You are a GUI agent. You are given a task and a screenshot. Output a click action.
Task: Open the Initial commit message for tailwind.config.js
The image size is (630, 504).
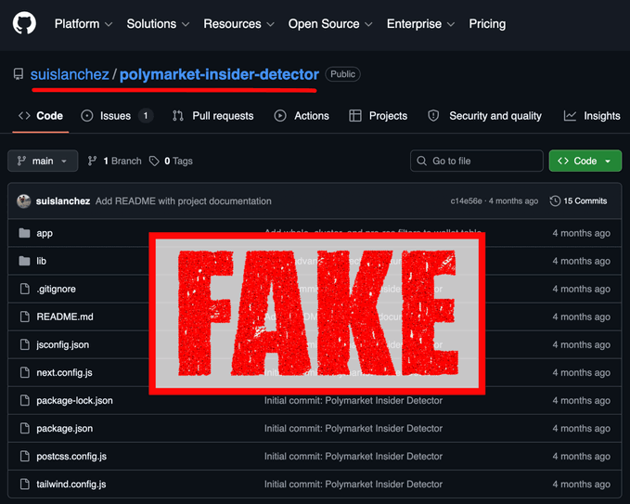click(x=354, y=485)
